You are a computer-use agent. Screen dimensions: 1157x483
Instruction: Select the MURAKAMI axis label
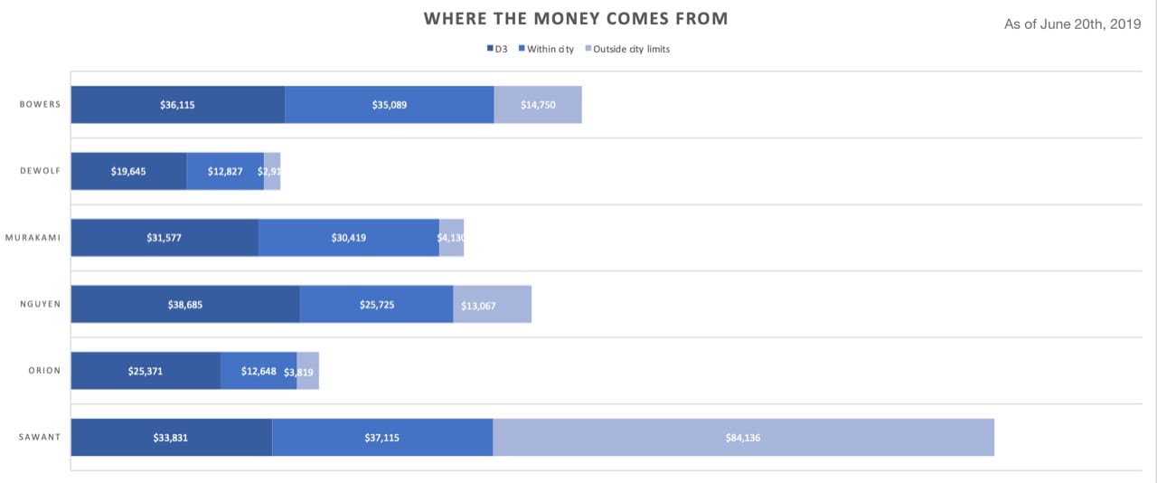33,238
